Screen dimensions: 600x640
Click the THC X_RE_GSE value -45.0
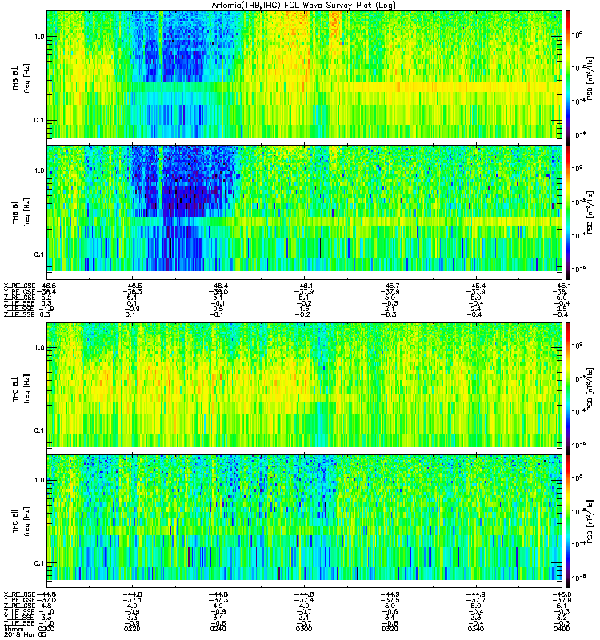point(562,594)
